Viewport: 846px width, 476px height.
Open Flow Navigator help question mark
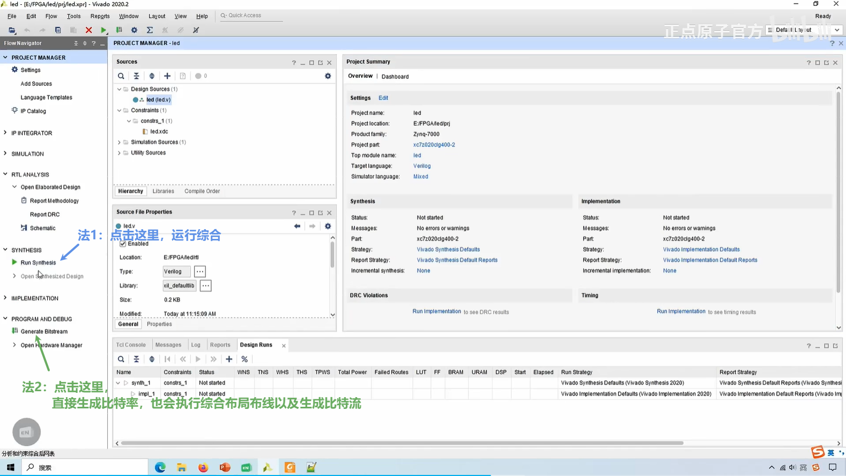93,43
